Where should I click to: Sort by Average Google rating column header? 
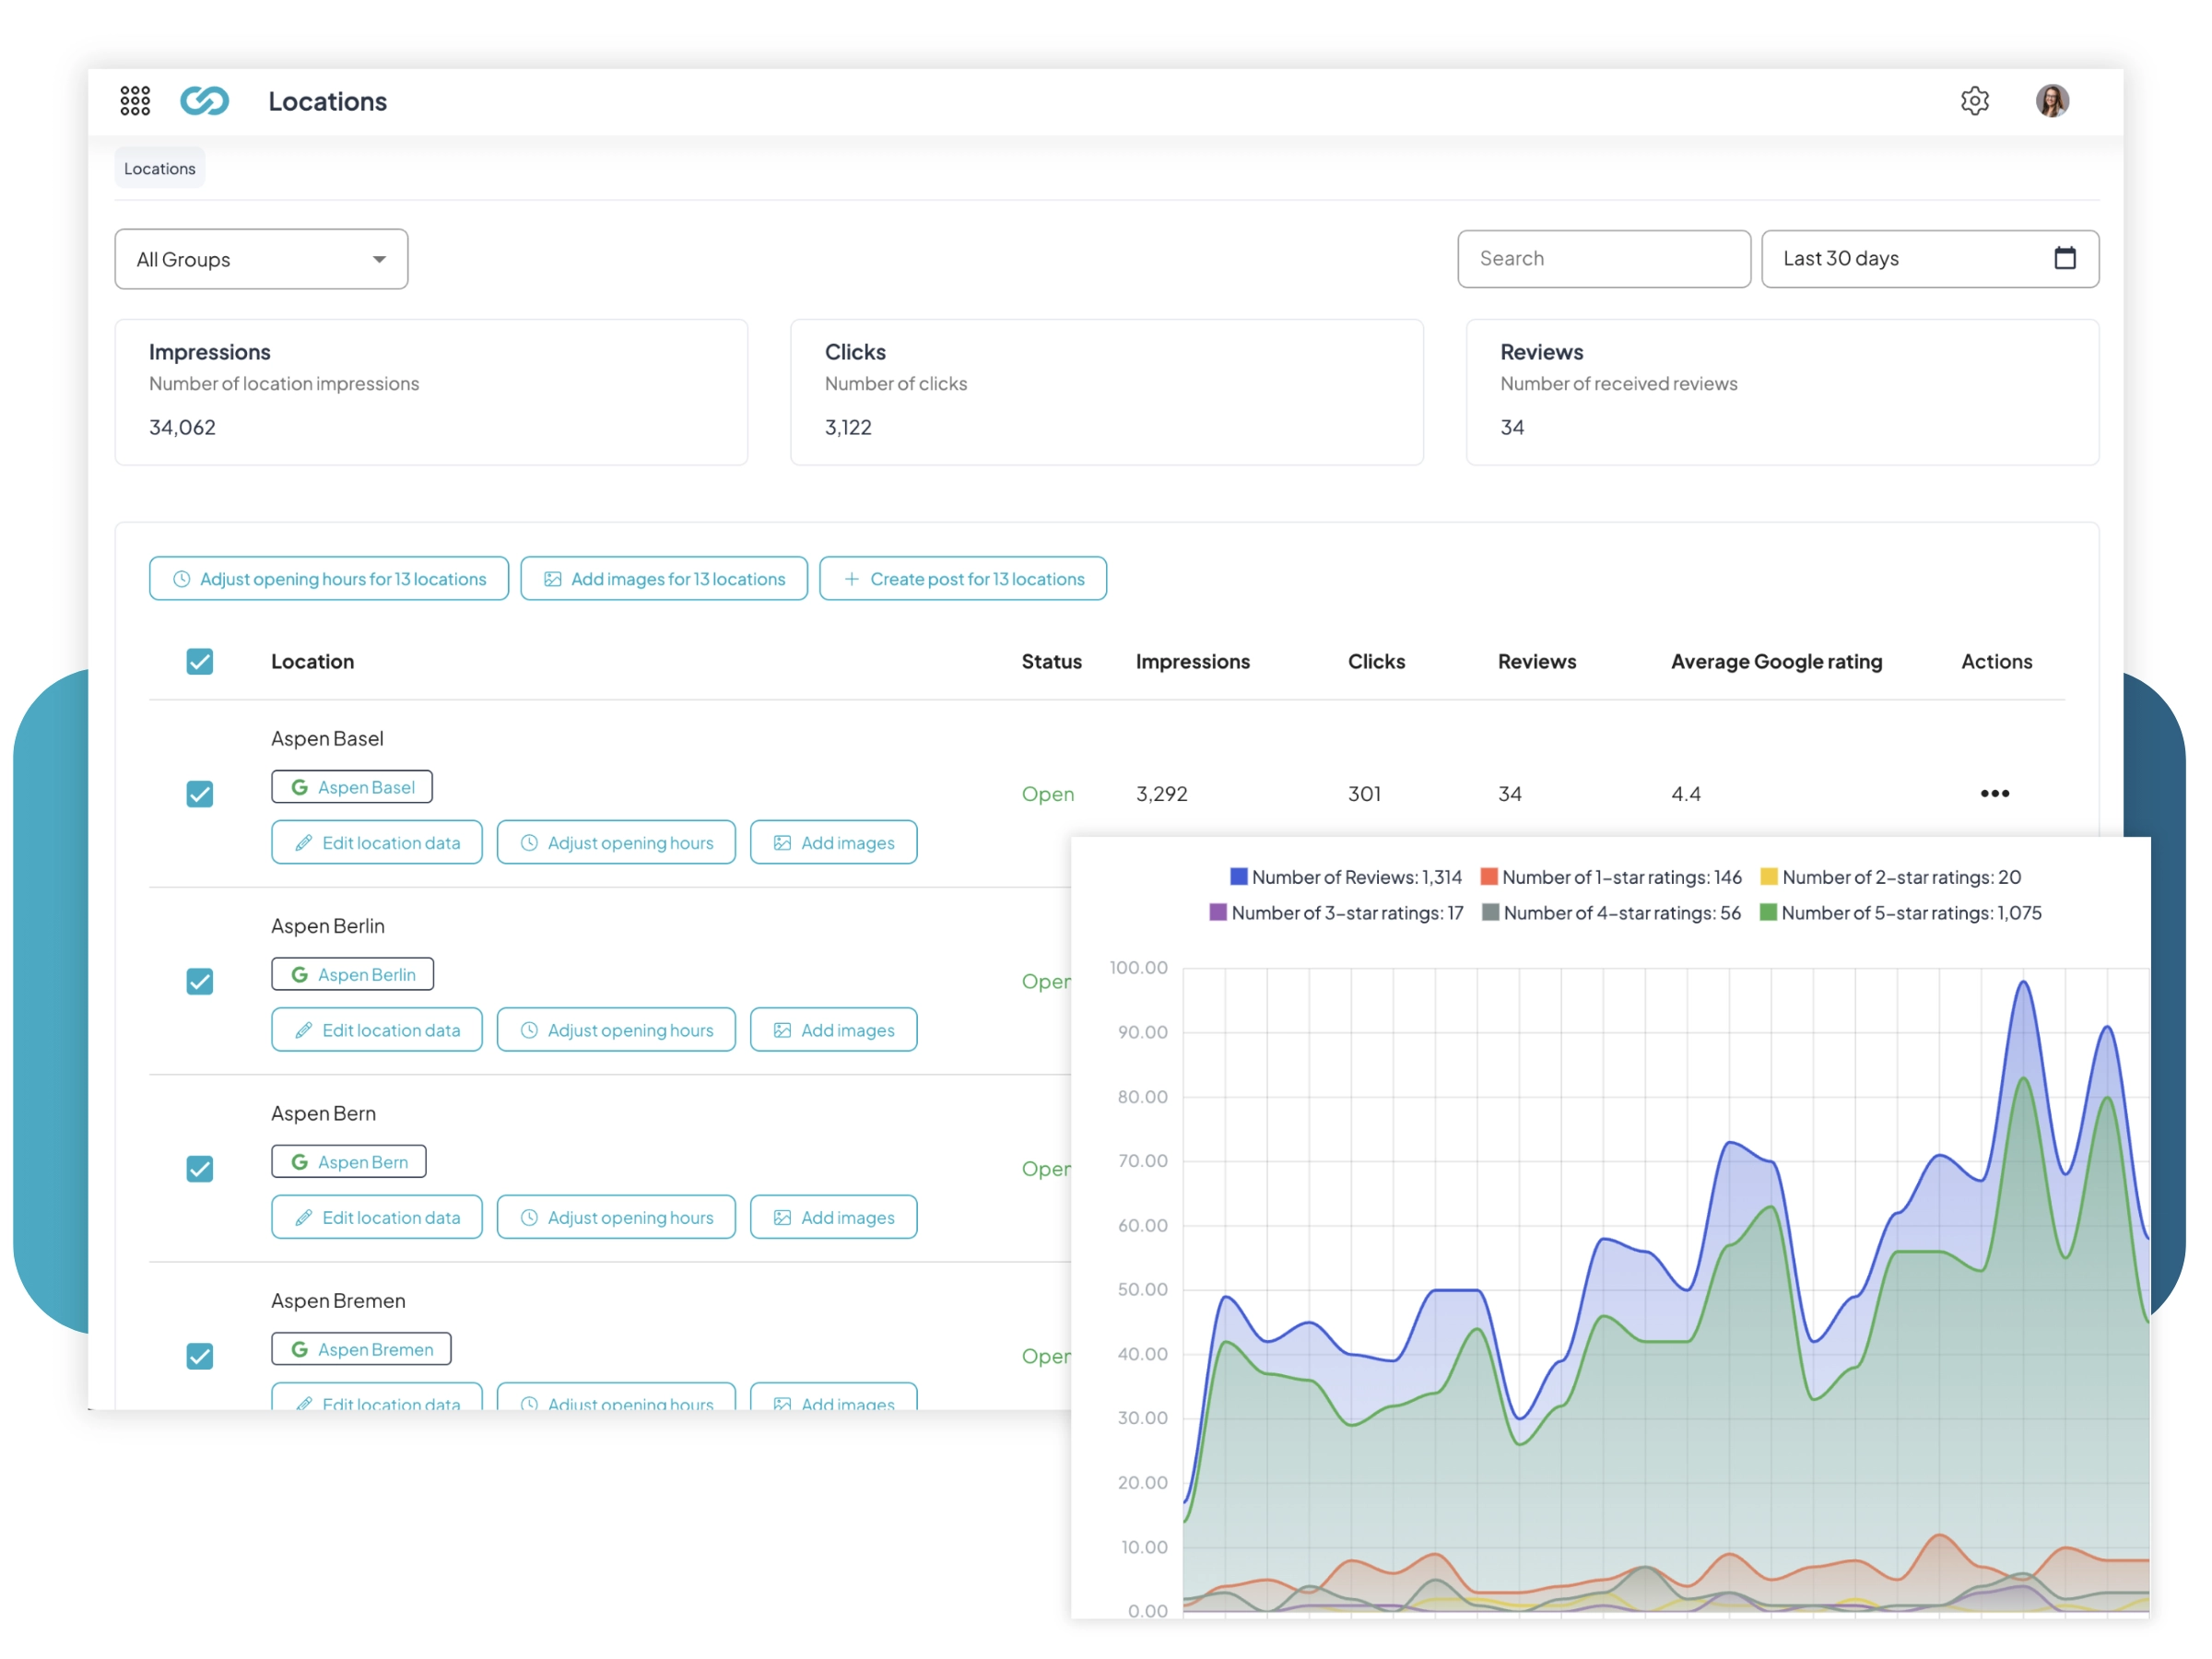[1776, 662]
